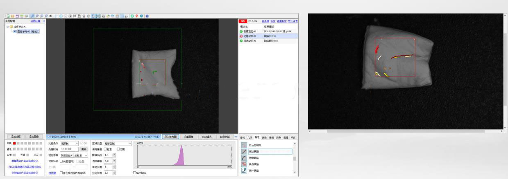Screen dimensions: 508x179
Task: Open the 文件输出内容及格式定义 link
Action: [24, 173]
